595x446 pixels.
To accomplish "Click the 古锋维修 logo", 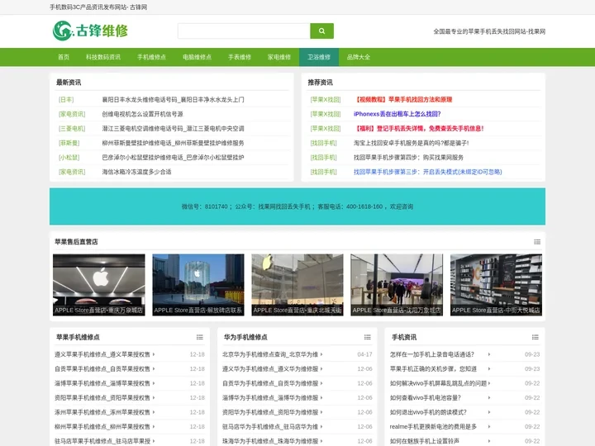I will click(x=90, y=31).
